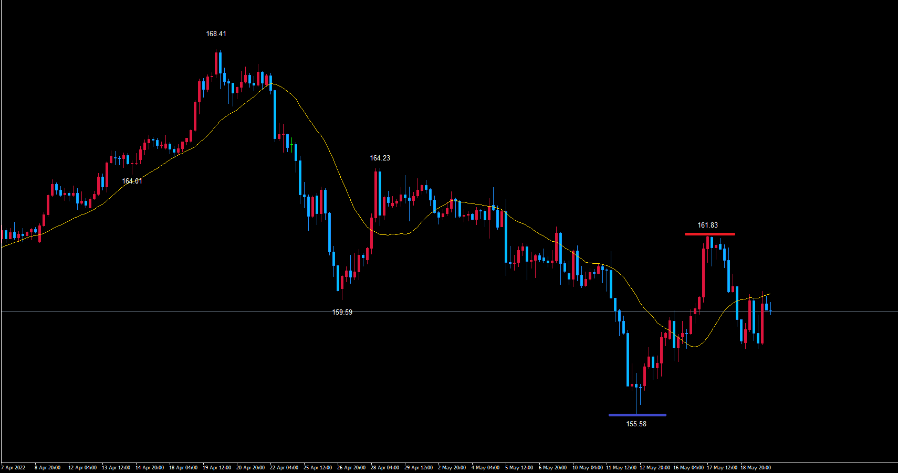Select the '22 Apr 04:00' time axis label
The image size is (898, 473).
(284, 468)
